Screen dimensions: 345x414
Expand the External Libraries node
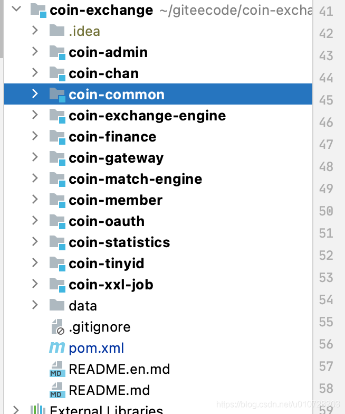click(16, 410)
